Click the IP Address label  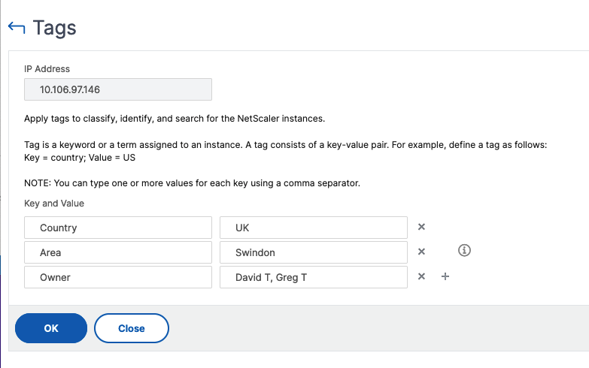coord(47,69)
